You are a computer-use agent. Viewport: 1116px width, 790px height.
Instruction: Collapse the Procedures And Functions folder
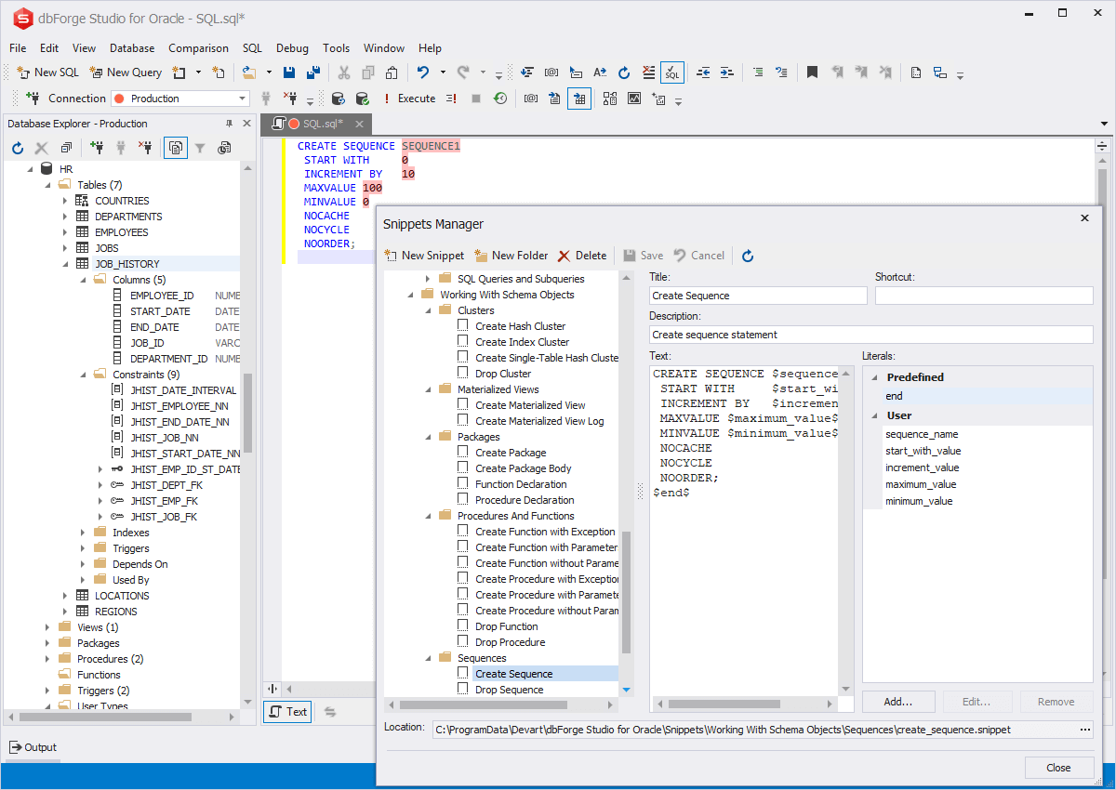click(x=428, y=516)
